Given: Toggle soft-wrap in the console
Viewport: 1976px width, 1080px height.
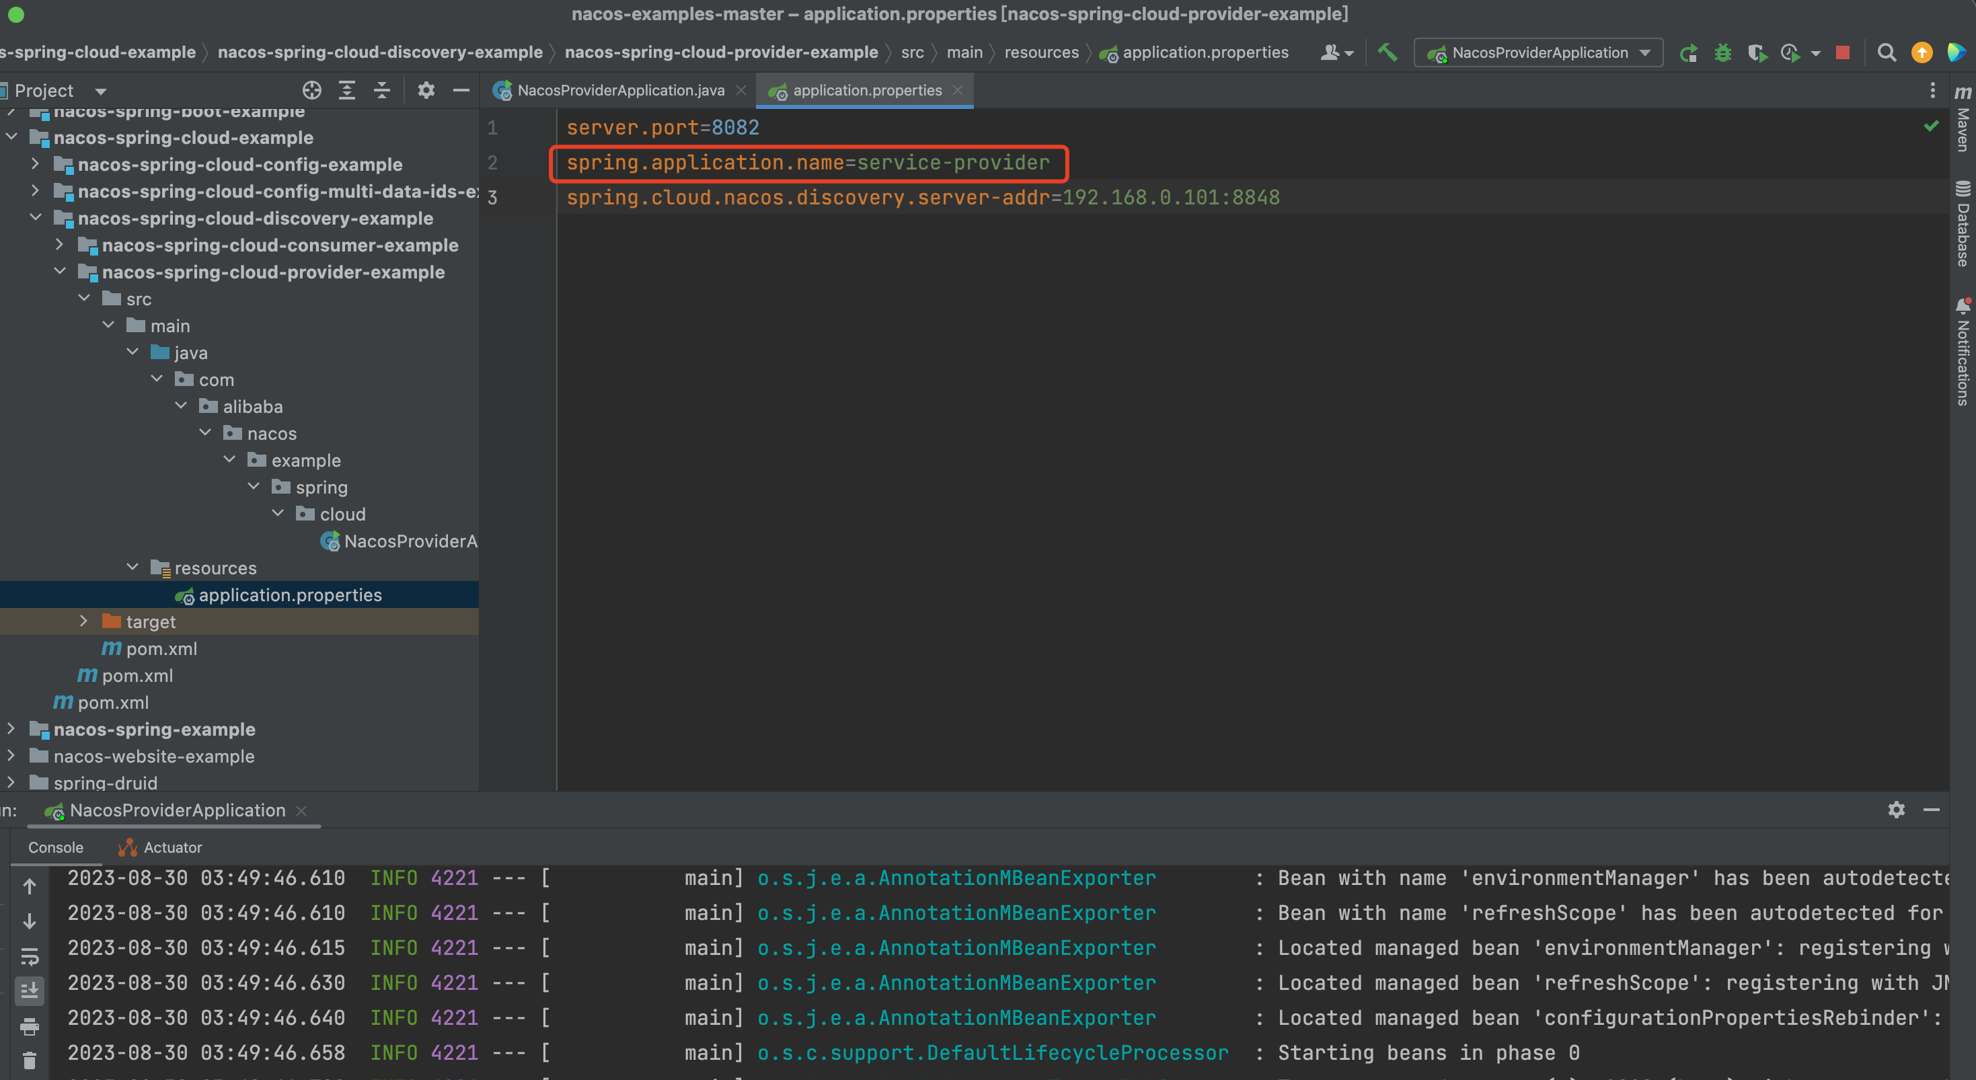Looking at the screenshot, I should [29, 956].
